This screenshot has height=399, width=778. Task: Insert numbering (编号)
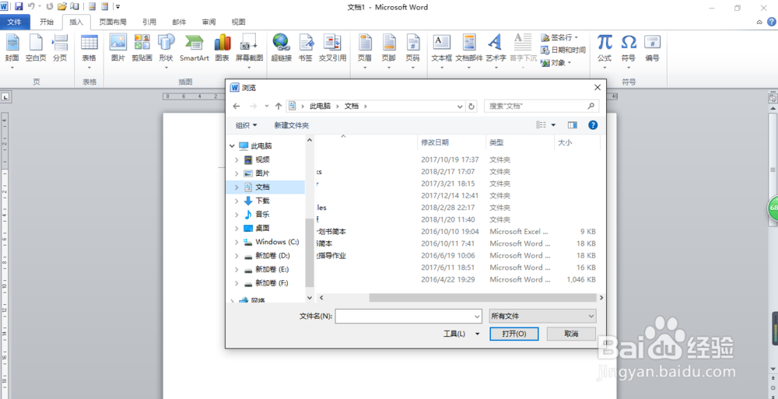(653, 49)
